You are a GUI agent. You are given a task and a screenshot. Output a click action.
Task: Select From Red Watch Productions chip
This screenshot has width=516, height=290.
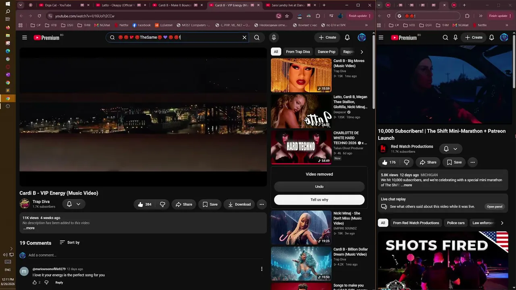click(416, 223)
